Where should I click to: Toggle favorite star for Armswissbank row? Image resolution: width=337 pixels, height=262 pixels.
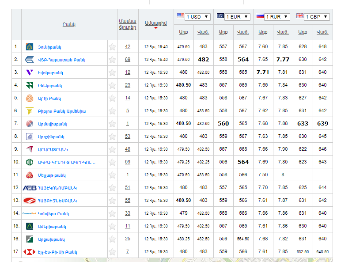(x=112, y=124)
